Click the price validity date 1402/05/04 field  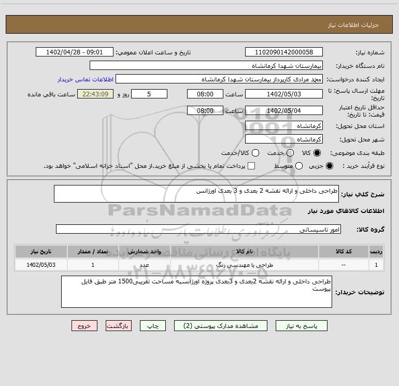click(x=284, y=110)
